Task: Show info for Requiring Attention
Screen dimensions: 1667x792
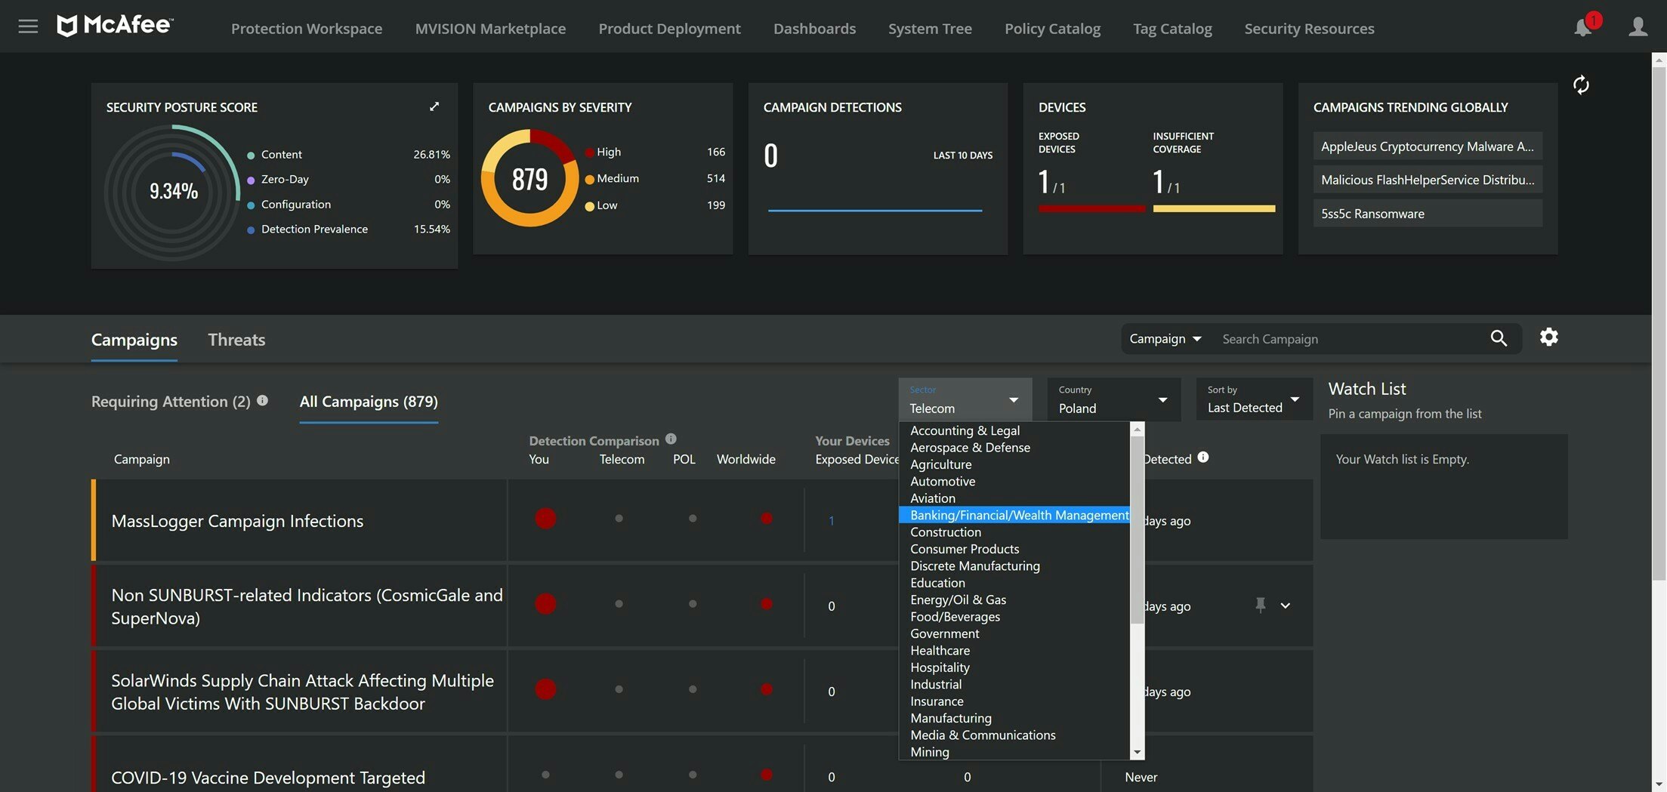Action: 262,400
